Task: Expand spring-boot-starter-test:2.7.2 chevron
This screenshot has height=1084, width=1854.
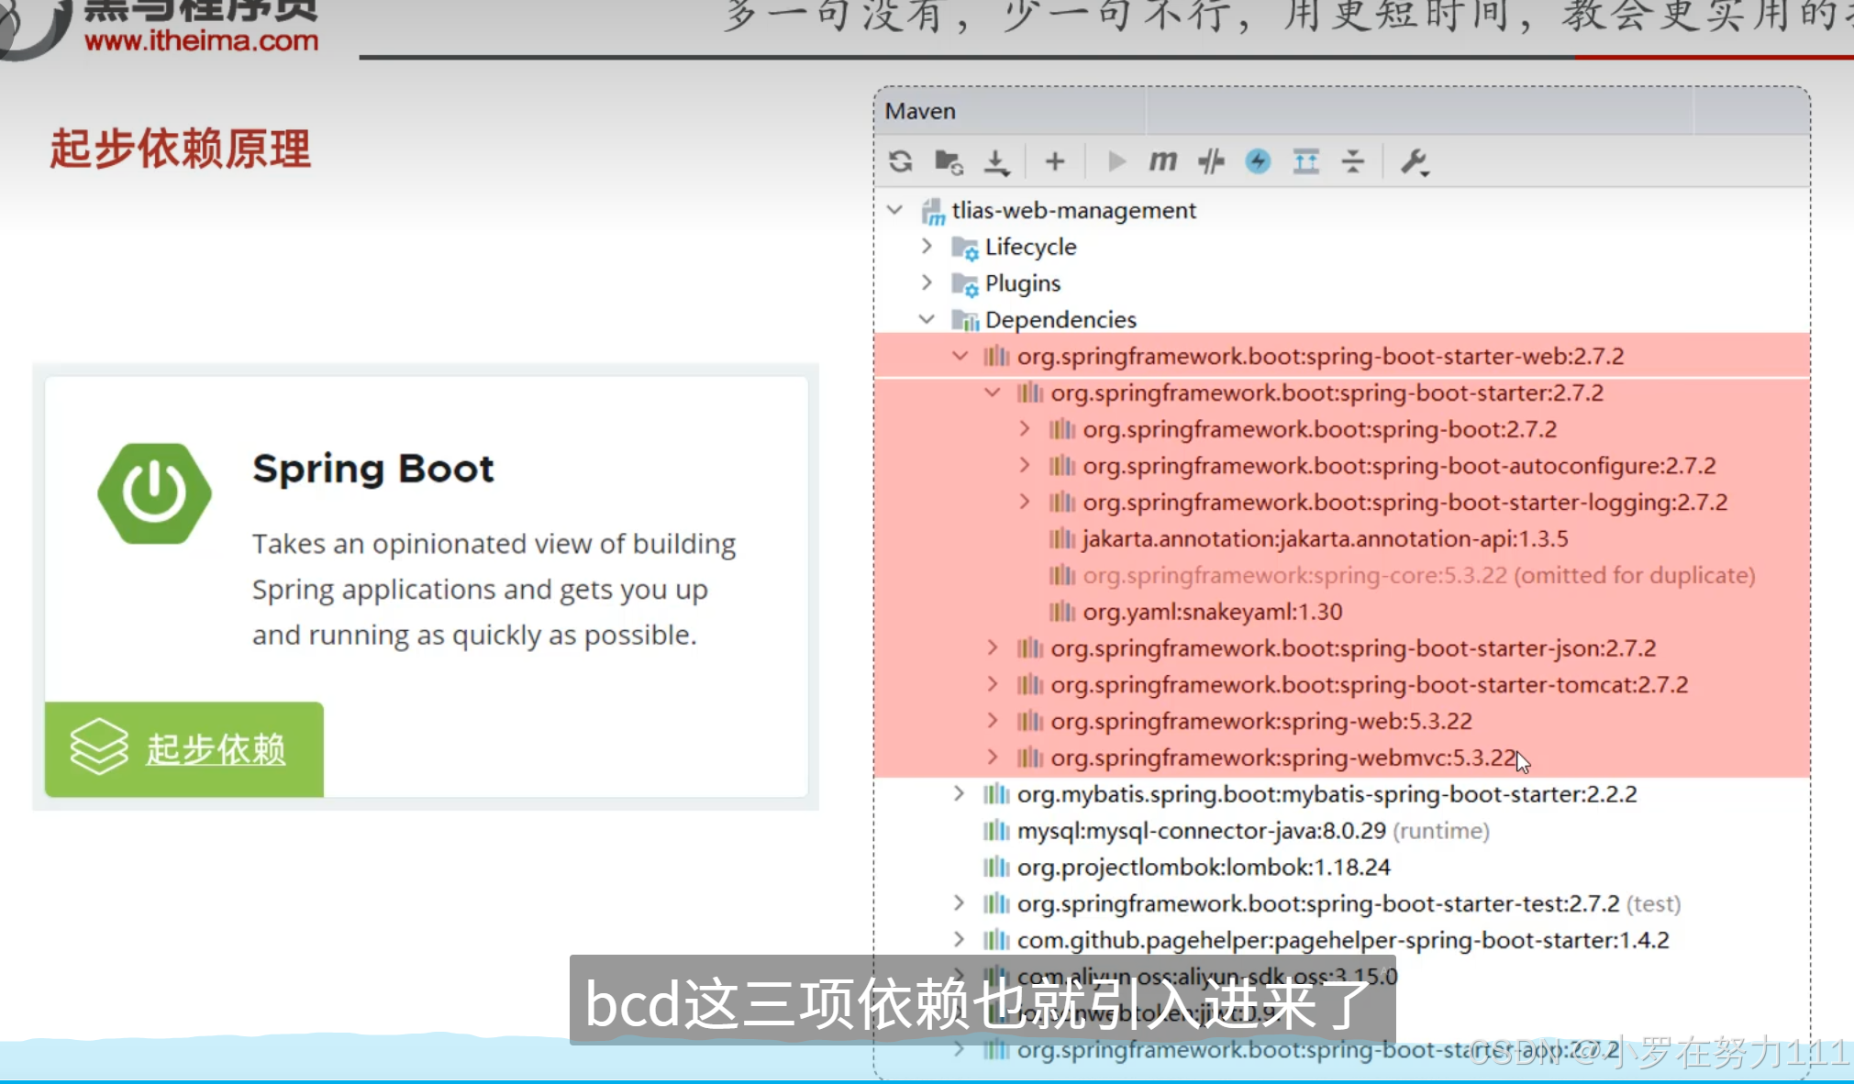Action: coord(959,903)
